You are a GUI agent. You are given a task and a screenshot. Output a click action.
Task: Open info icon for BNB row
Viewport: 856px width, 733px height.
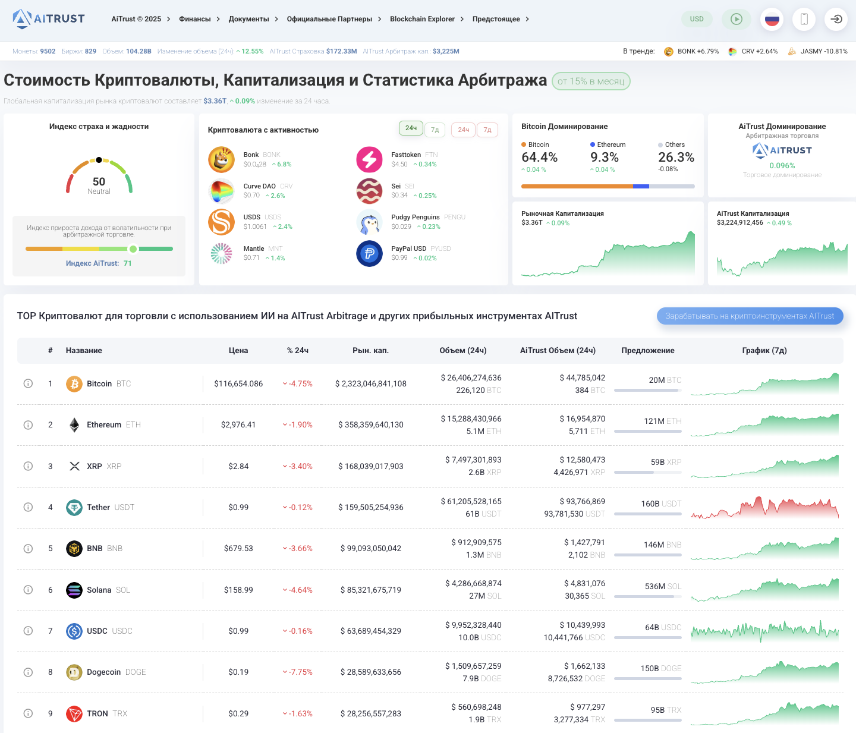(x=28, y=548)
